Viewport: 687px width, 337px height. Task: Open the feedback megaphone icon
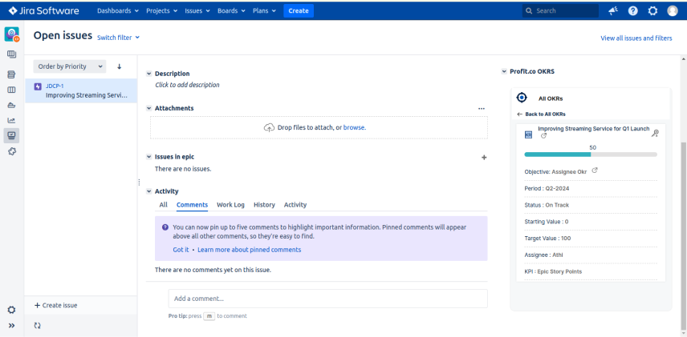tap(613, 11)
